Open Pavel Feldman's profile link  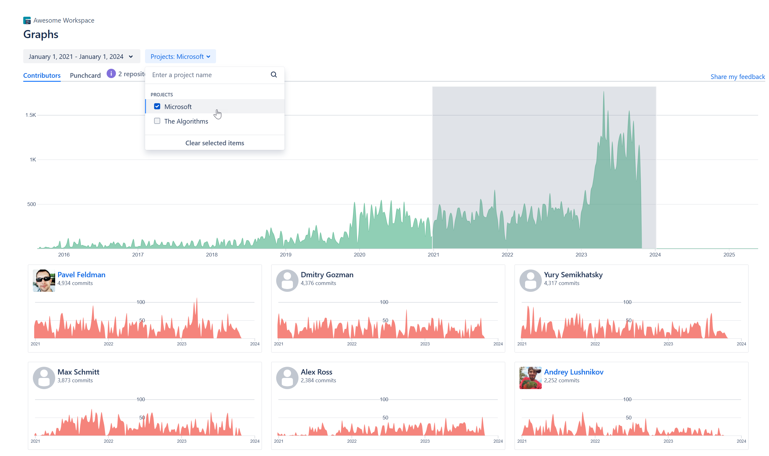81,275
